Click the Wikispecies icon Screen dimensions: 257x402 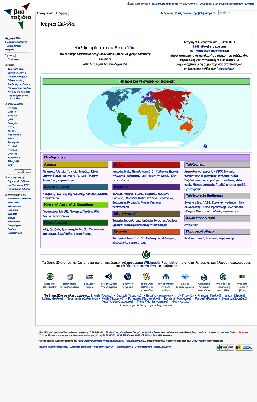(223, 277)
